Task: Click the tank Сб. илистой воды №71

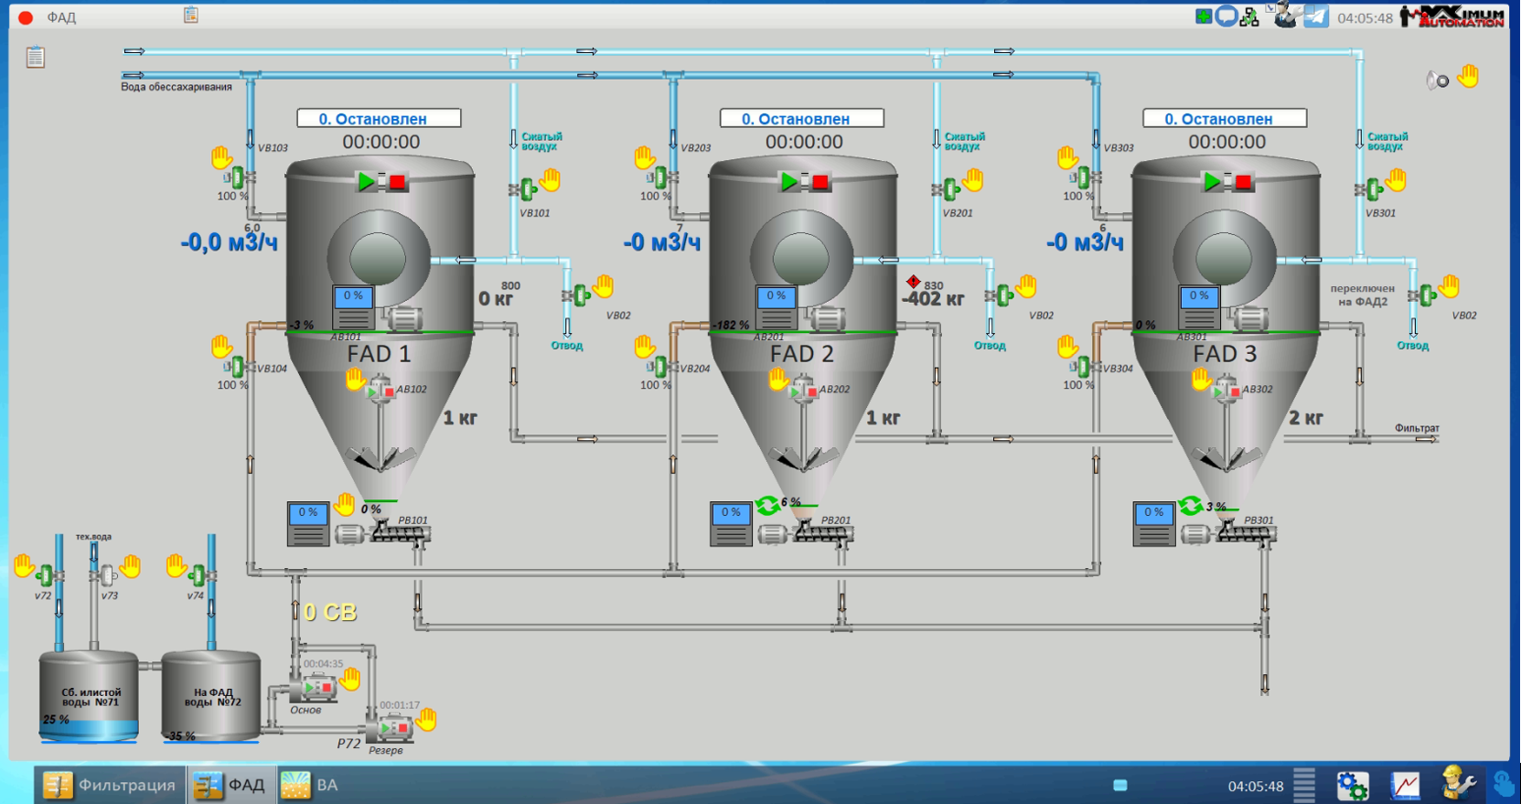Action: [89, 695]
